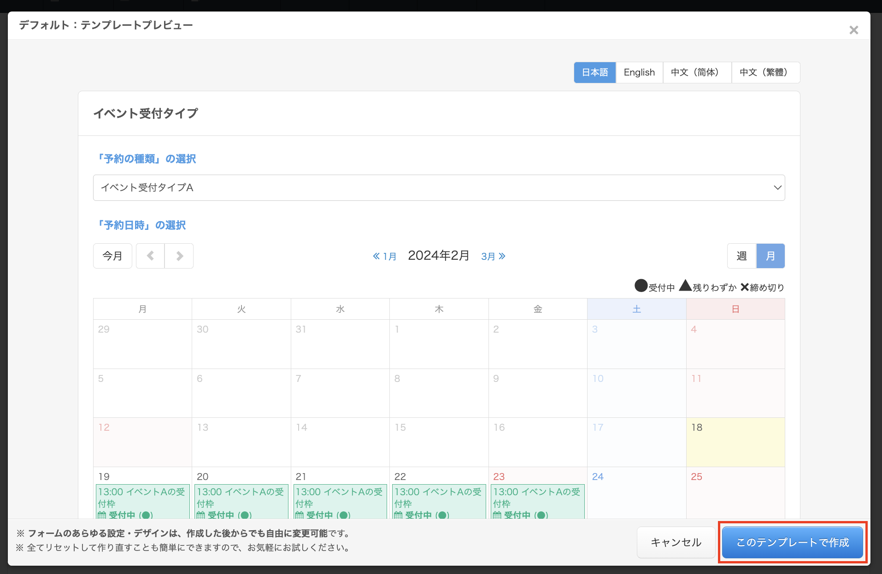
Task: Click the highlighted date cell 18
Action: (735, 442)
